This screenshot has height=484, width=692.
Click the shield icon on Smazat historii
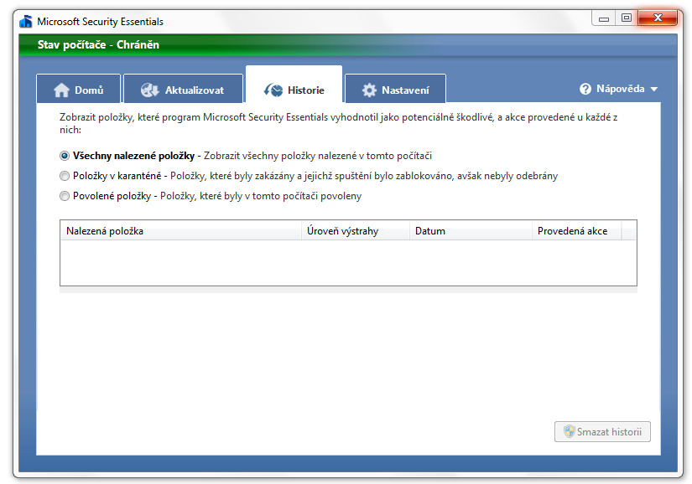point(570,431)
